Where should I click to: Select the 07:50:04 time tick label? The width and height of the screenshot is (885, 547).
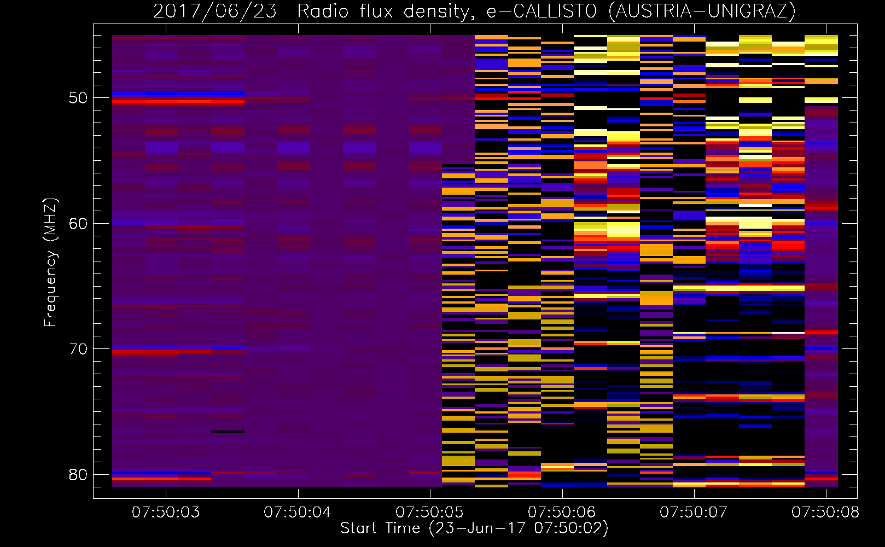point(298,513)
